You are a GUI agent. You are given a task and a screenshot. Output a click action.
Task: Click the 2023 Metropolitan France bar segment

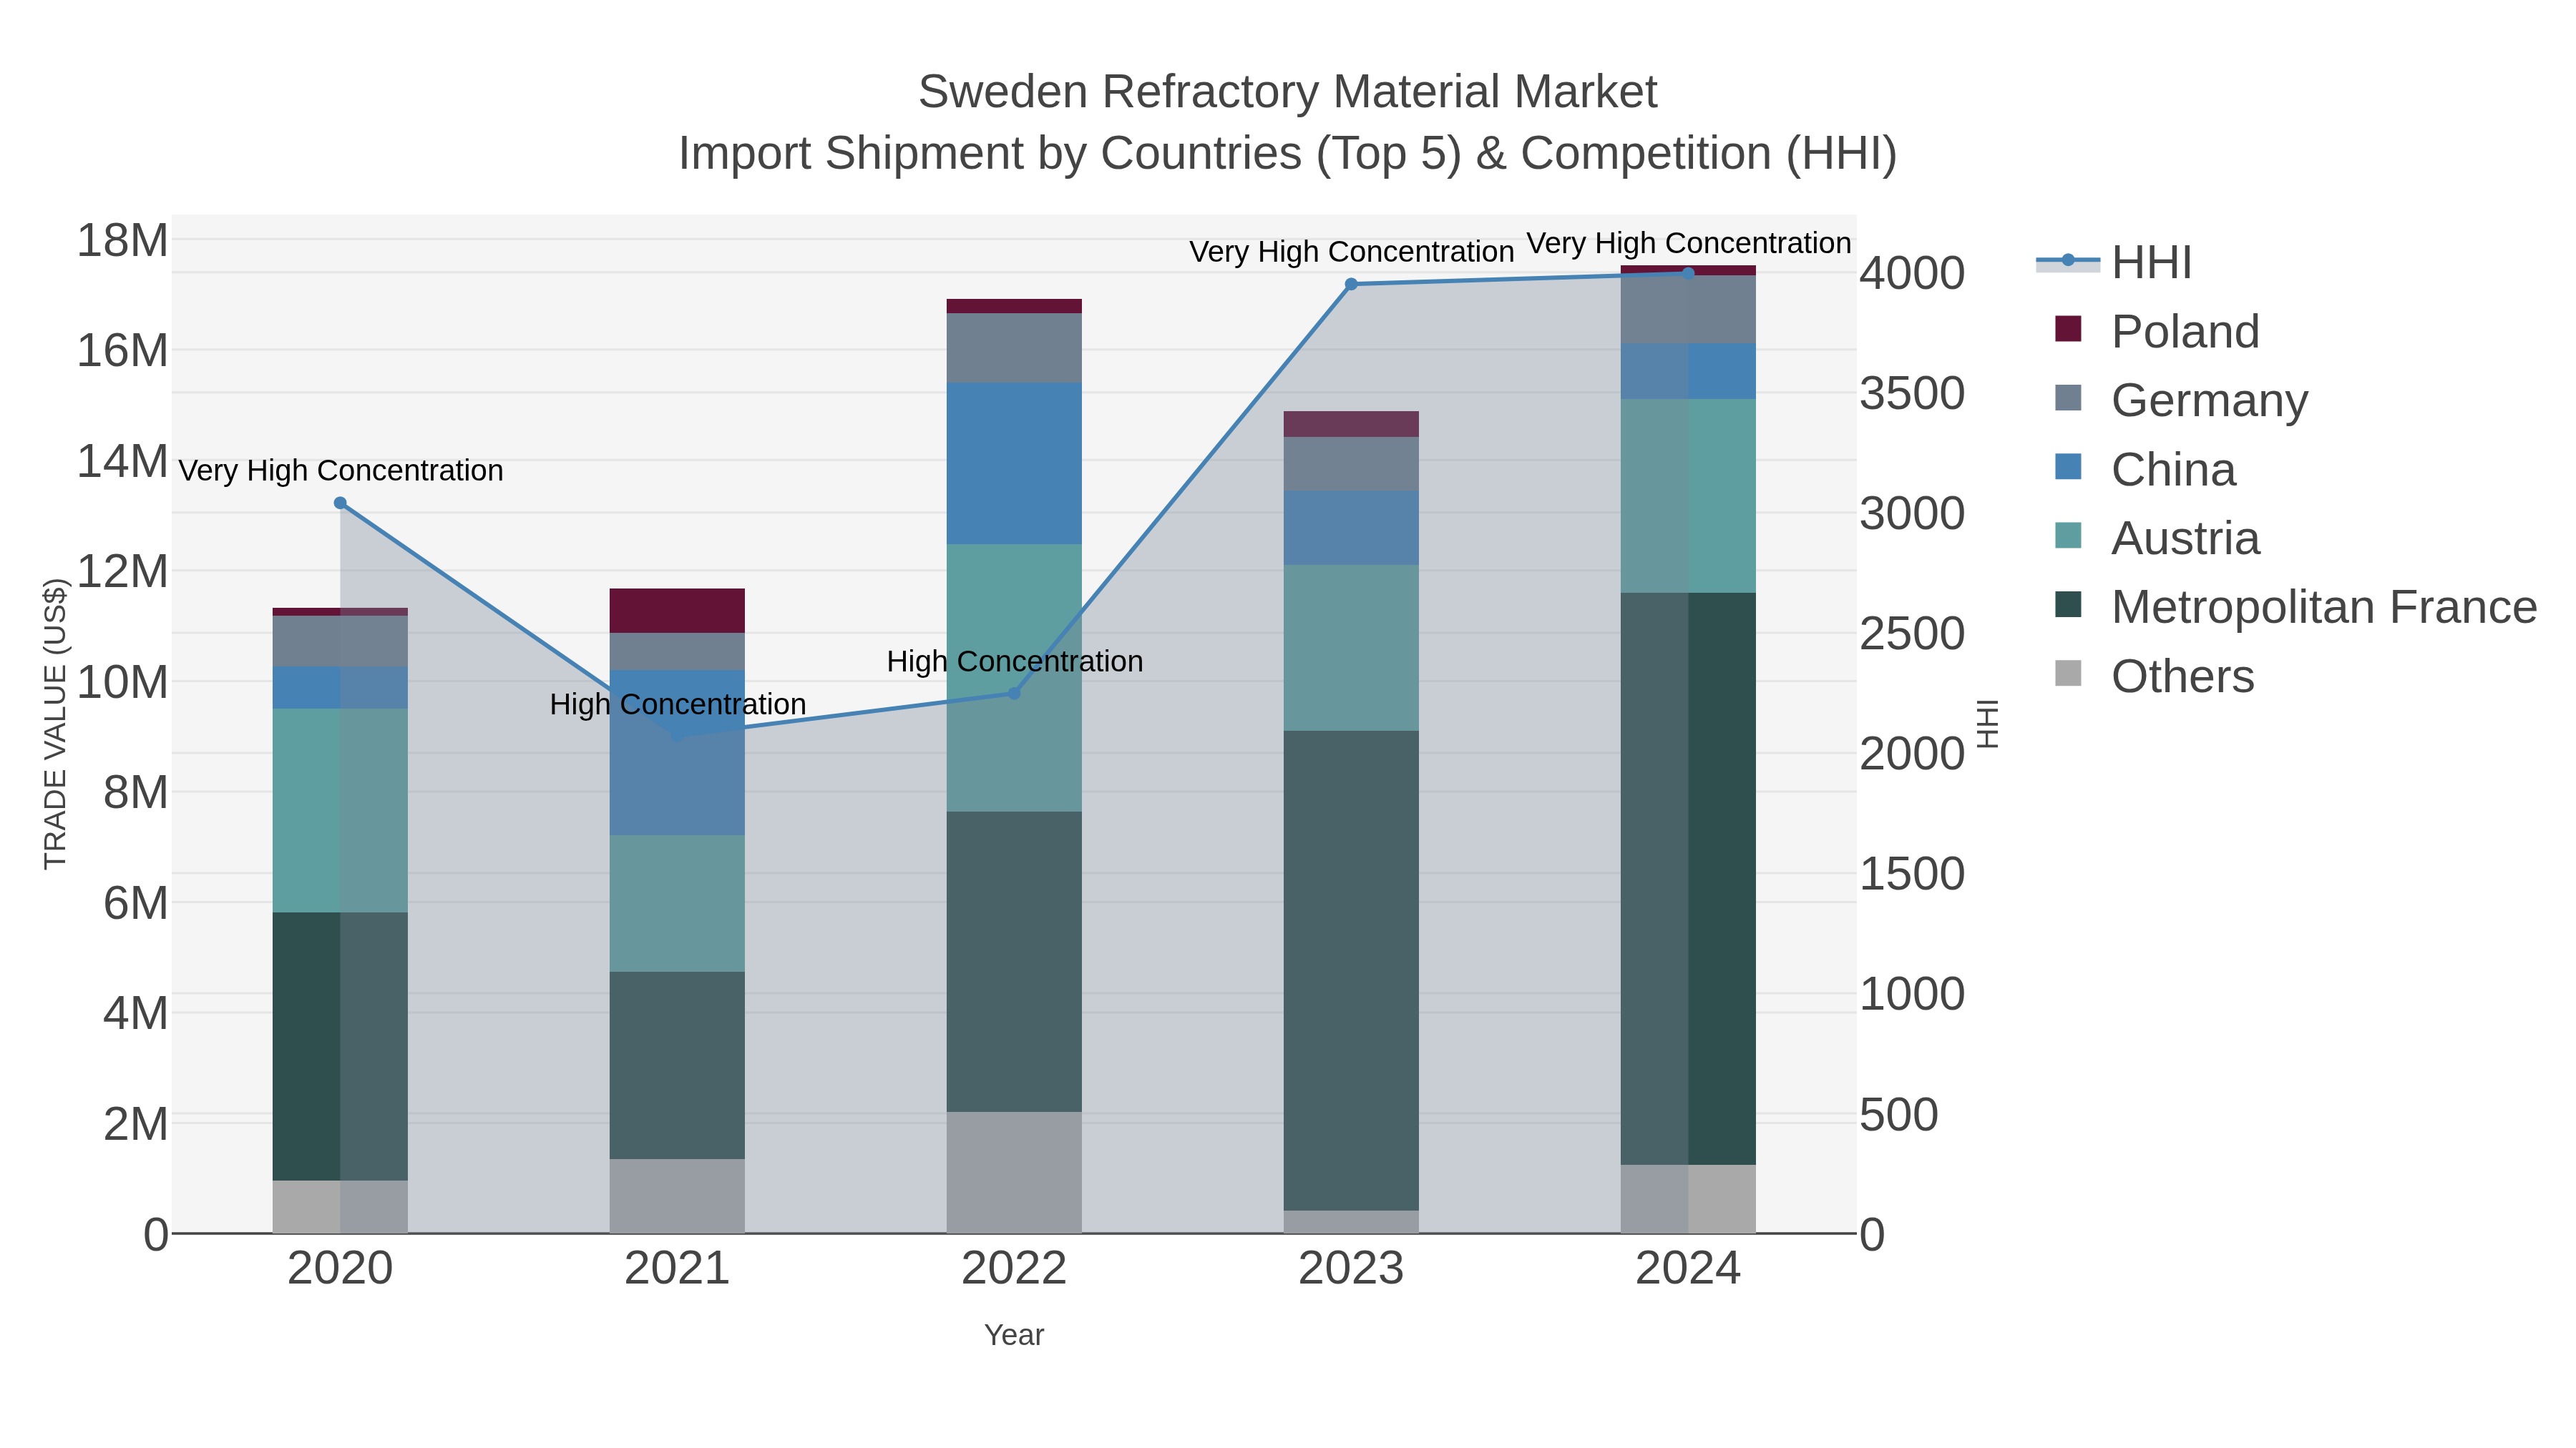1351,970
